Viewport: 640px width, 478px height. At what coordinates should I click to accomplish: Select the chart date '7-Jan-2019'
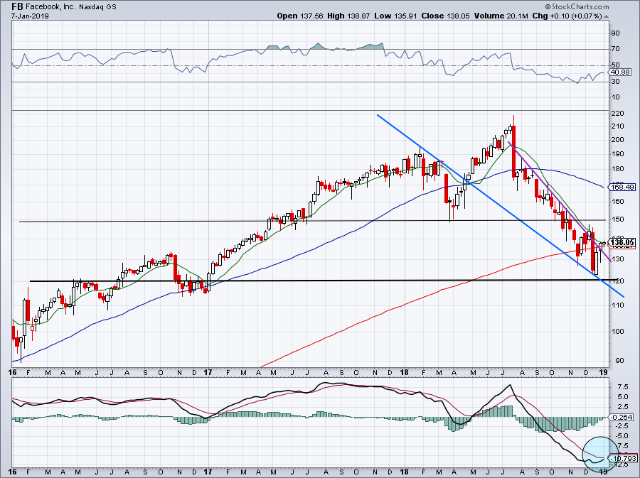click(30, 16)
